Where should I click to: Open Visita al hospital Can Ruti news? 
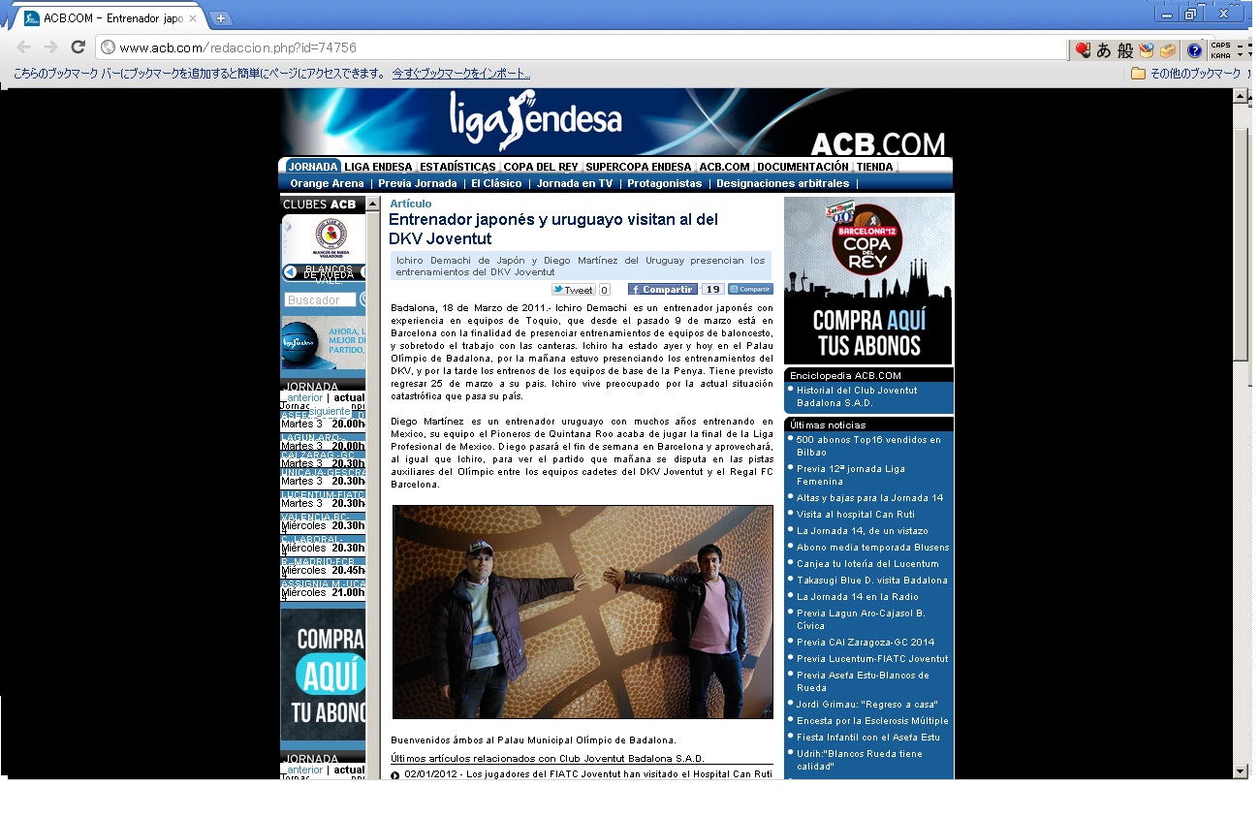click(x=854, y=515)
